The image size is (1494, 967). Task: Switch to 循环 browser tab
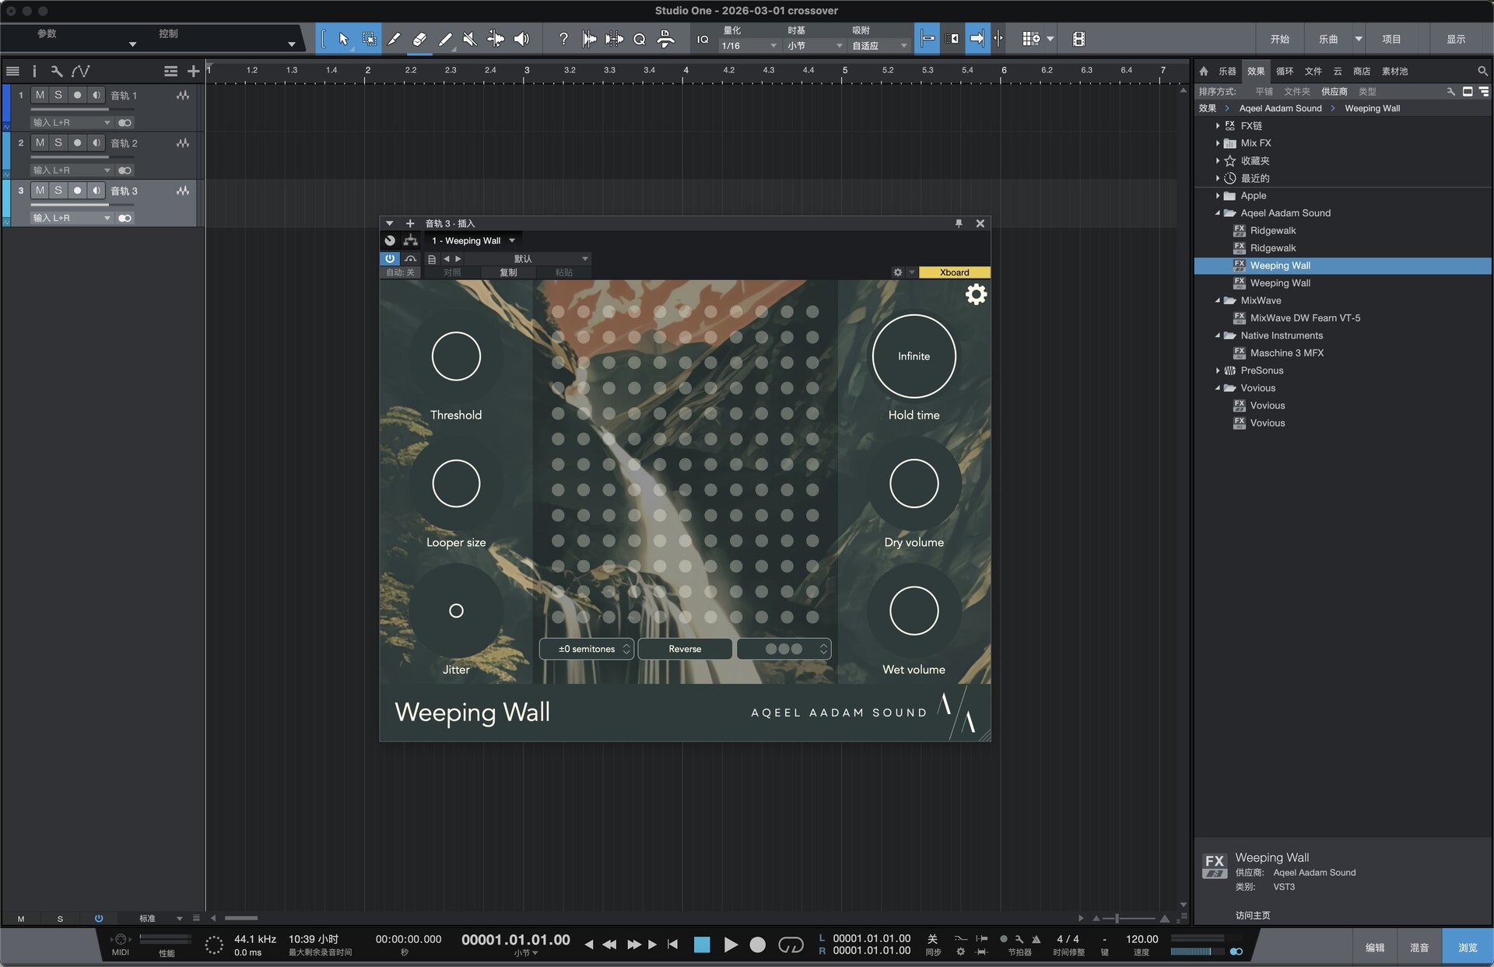(x=1285, y=71)
